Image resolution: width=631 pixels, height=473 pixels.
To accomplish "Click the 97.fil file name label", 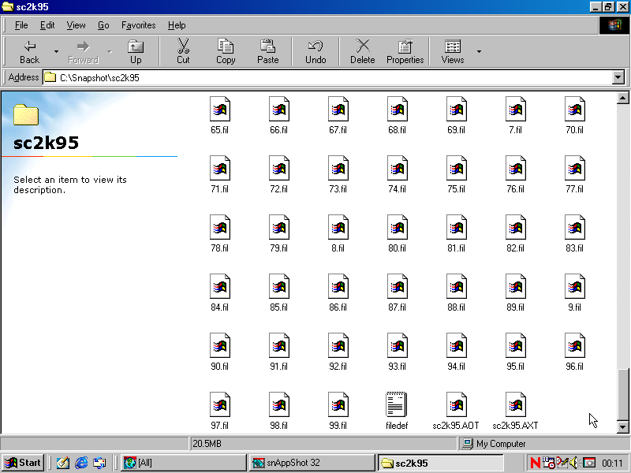I will point(219,426).
